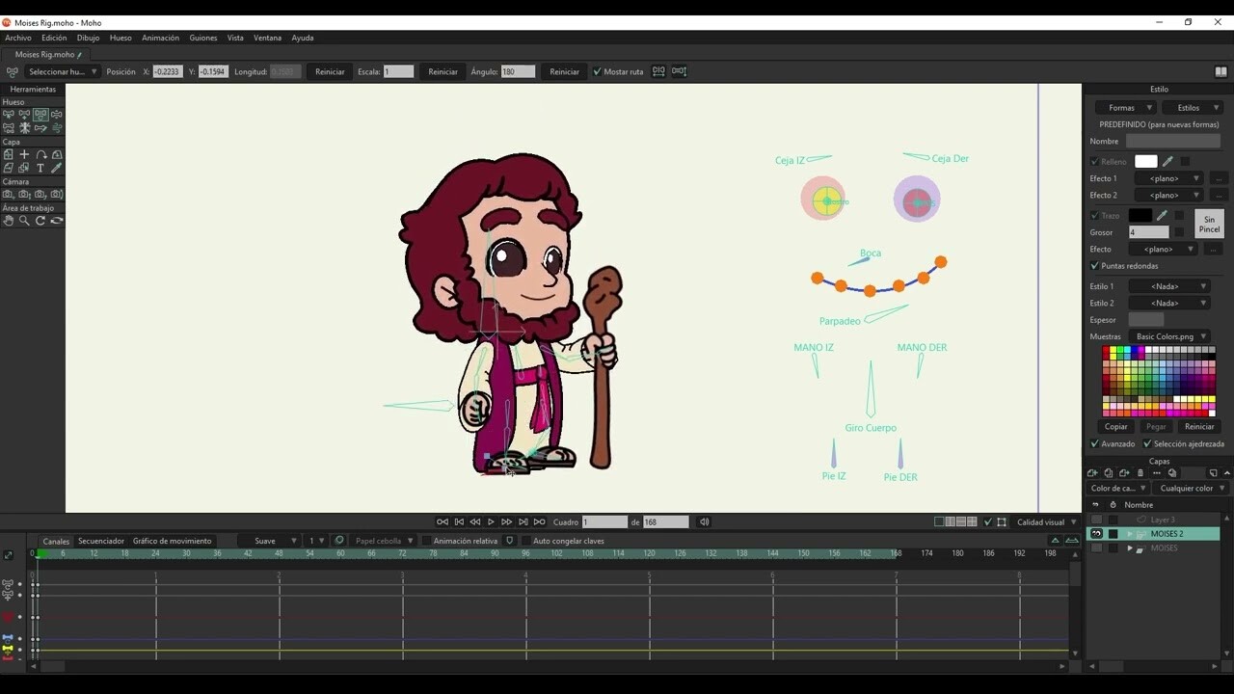Image resolution: width=1234 pixels, height=694 pixels.
Task: Open the Cualquier color dropdown
Action: tap(1191, 488)
